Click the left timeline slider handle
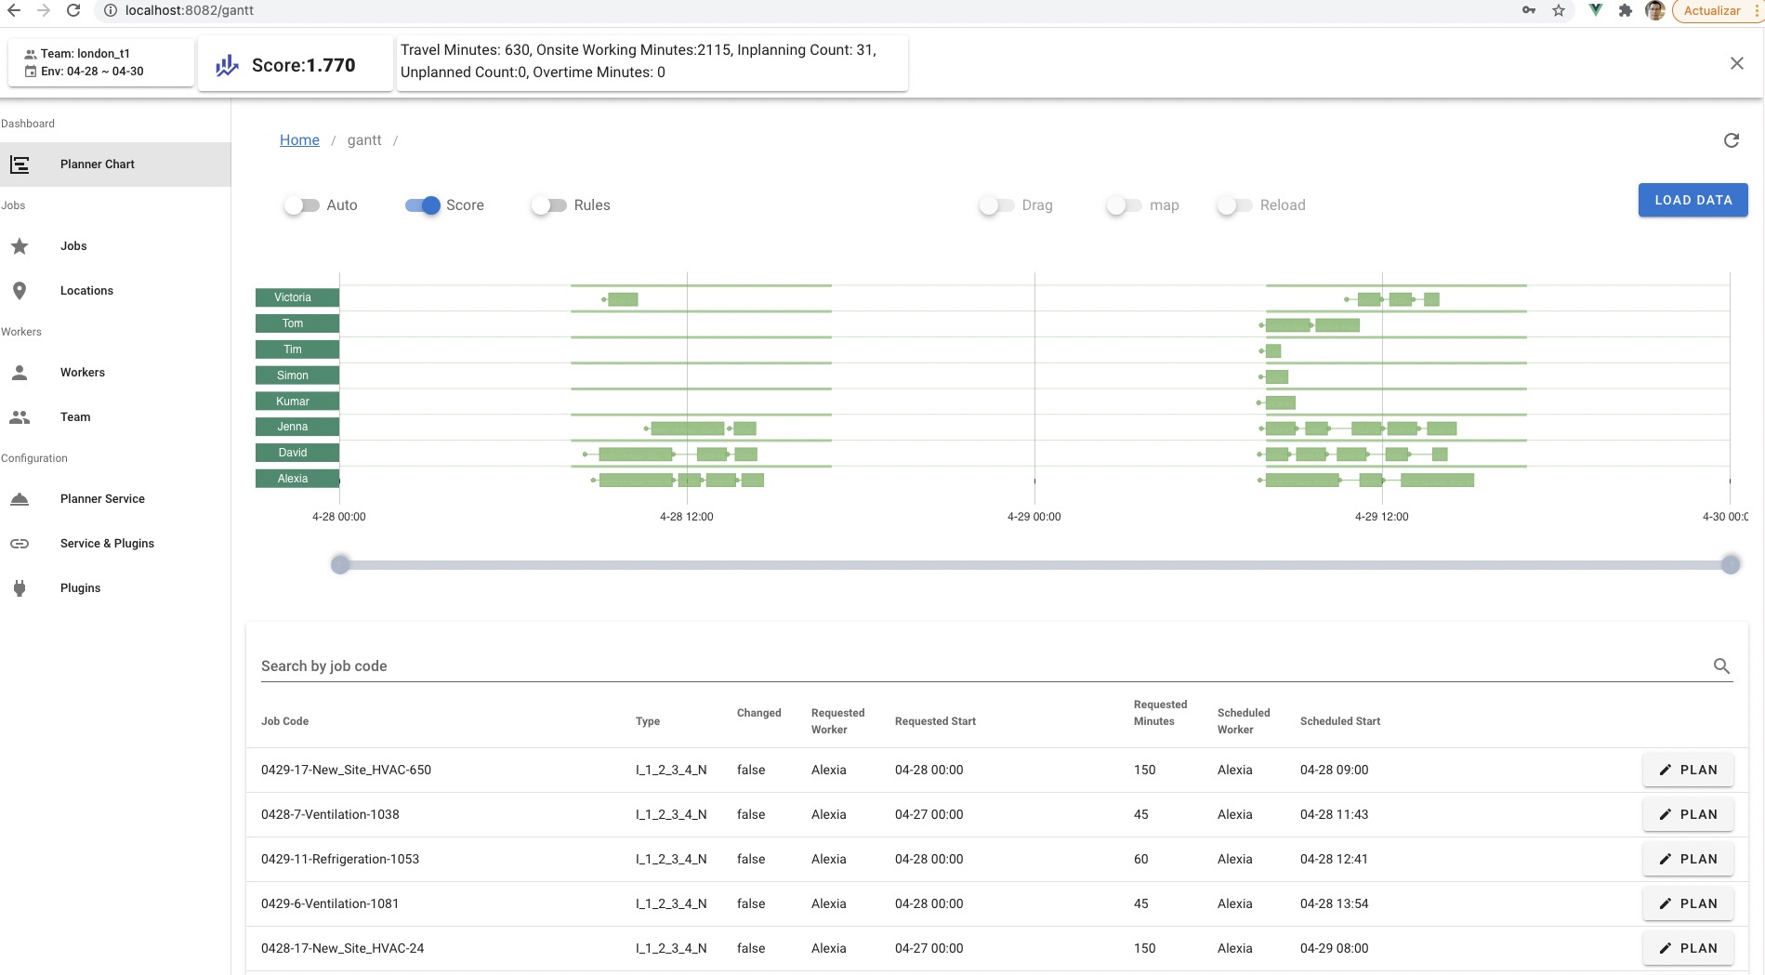The width and height of the screenshot is (1765, 975). [x=340, y=564]
